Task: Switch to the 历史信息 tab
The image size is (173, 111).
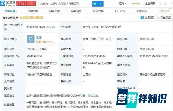Action: (163, 11)
